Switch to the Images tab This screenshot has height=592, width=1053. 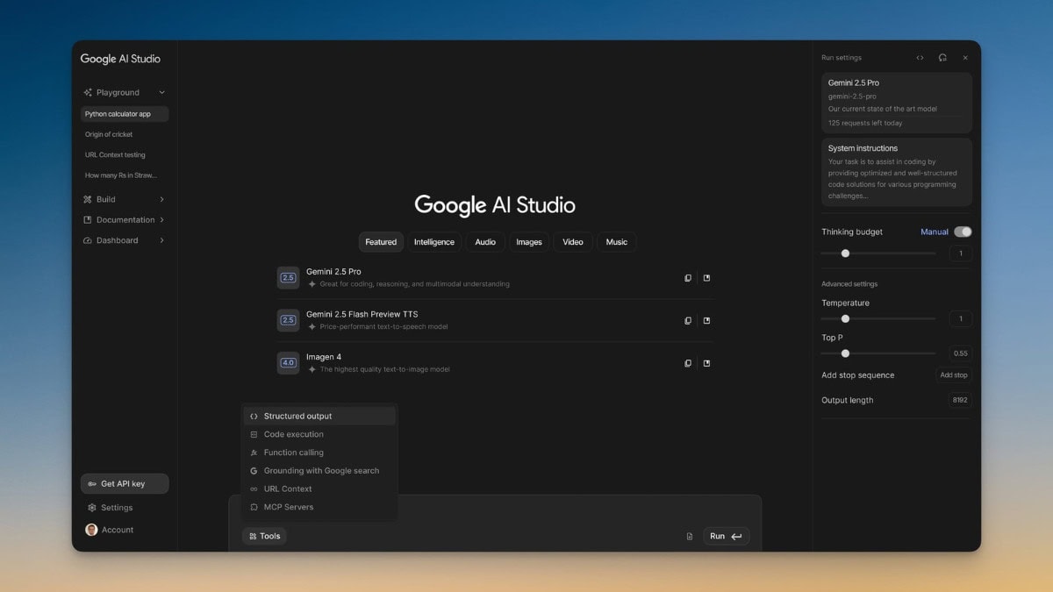pyautogui.click(x=529, y=242)
